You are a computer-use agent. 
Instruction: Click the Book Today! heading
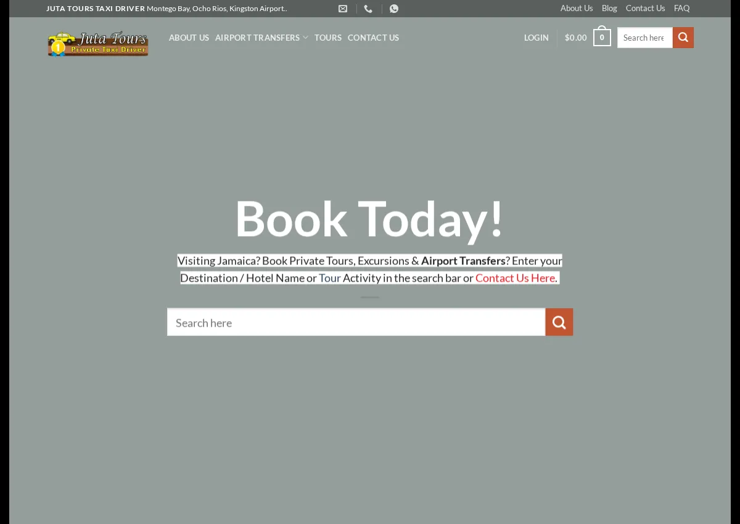point(369,218)
